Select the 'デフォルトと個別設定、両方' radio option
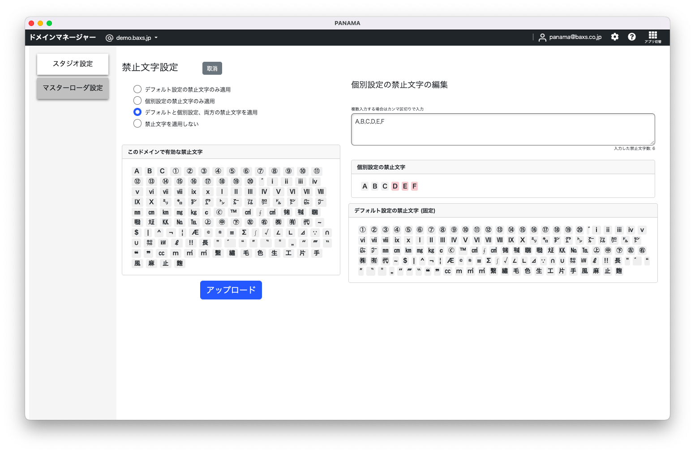 pyautogui.click(x=137, y=112)
